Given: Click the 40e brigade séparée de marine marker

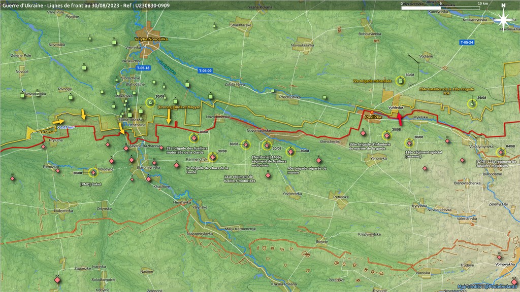Looking at the screenshot, I should click(290, 152).
